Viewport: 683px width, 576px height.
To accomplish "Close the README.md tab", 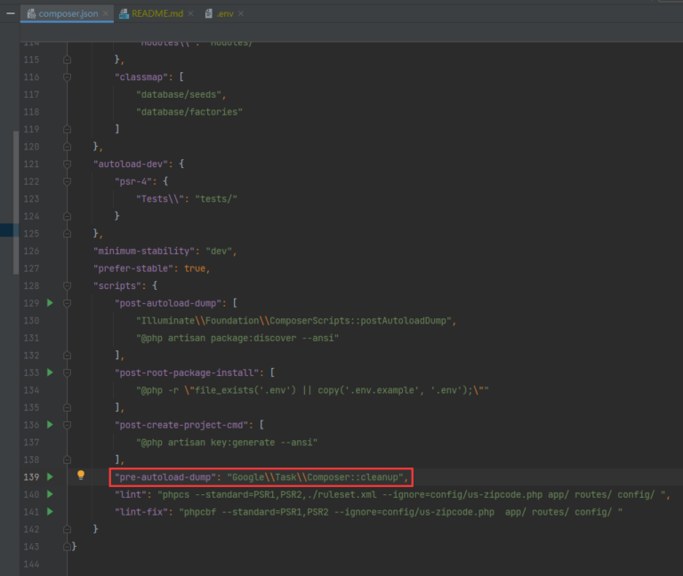I will coord(191,13).
